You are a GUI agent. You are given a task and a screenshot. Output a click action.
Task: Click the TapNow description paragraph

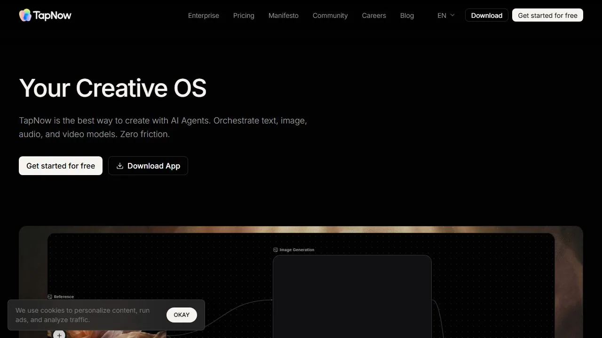(163, 127)
